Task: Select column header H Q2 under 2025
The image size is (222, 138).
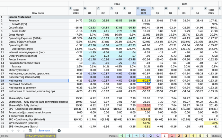Action: (171, 11)
